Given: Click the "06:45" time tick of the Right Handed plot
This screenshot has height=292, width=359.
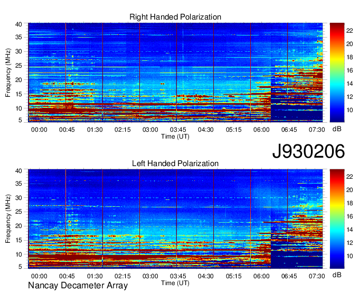Looking at the screenshot, I should pos(289,130).
